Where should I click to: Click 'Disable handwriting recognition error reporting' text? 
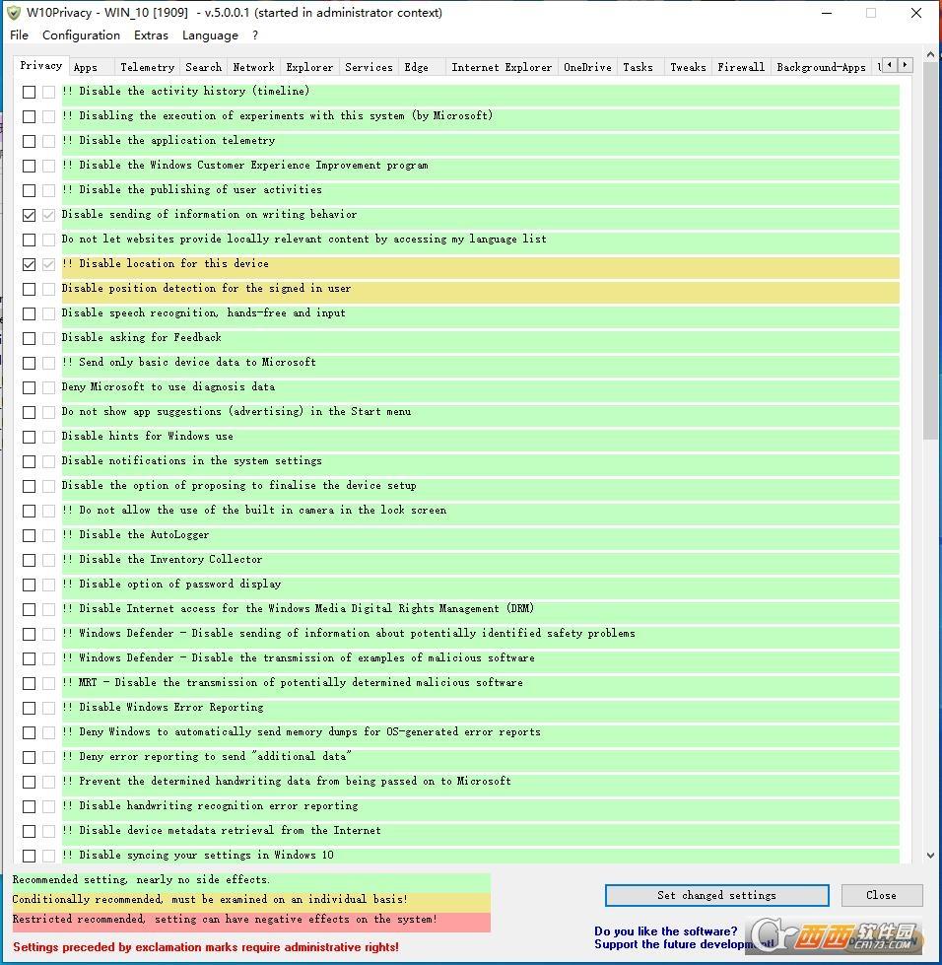coord(210,805)
